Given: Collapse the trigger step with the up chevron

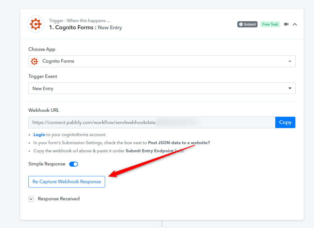Looking at the screenshot, I should 295,24.
